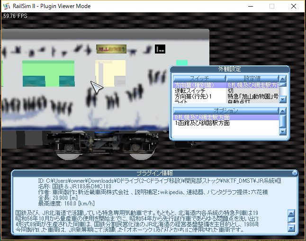Image resolution: width=306 pixels, height=241 pixels.
Task: Select the 逆転スイッチ switch row
Action: point(199,91)
